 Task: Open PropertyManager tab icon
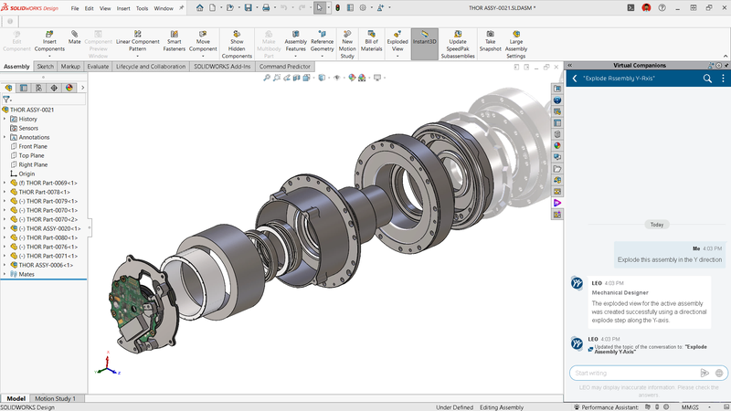click(24, 88)
